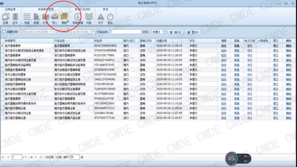Enable the 创建时间 filter checkbox
The image size is (297, 167).
tap(3, 32)
